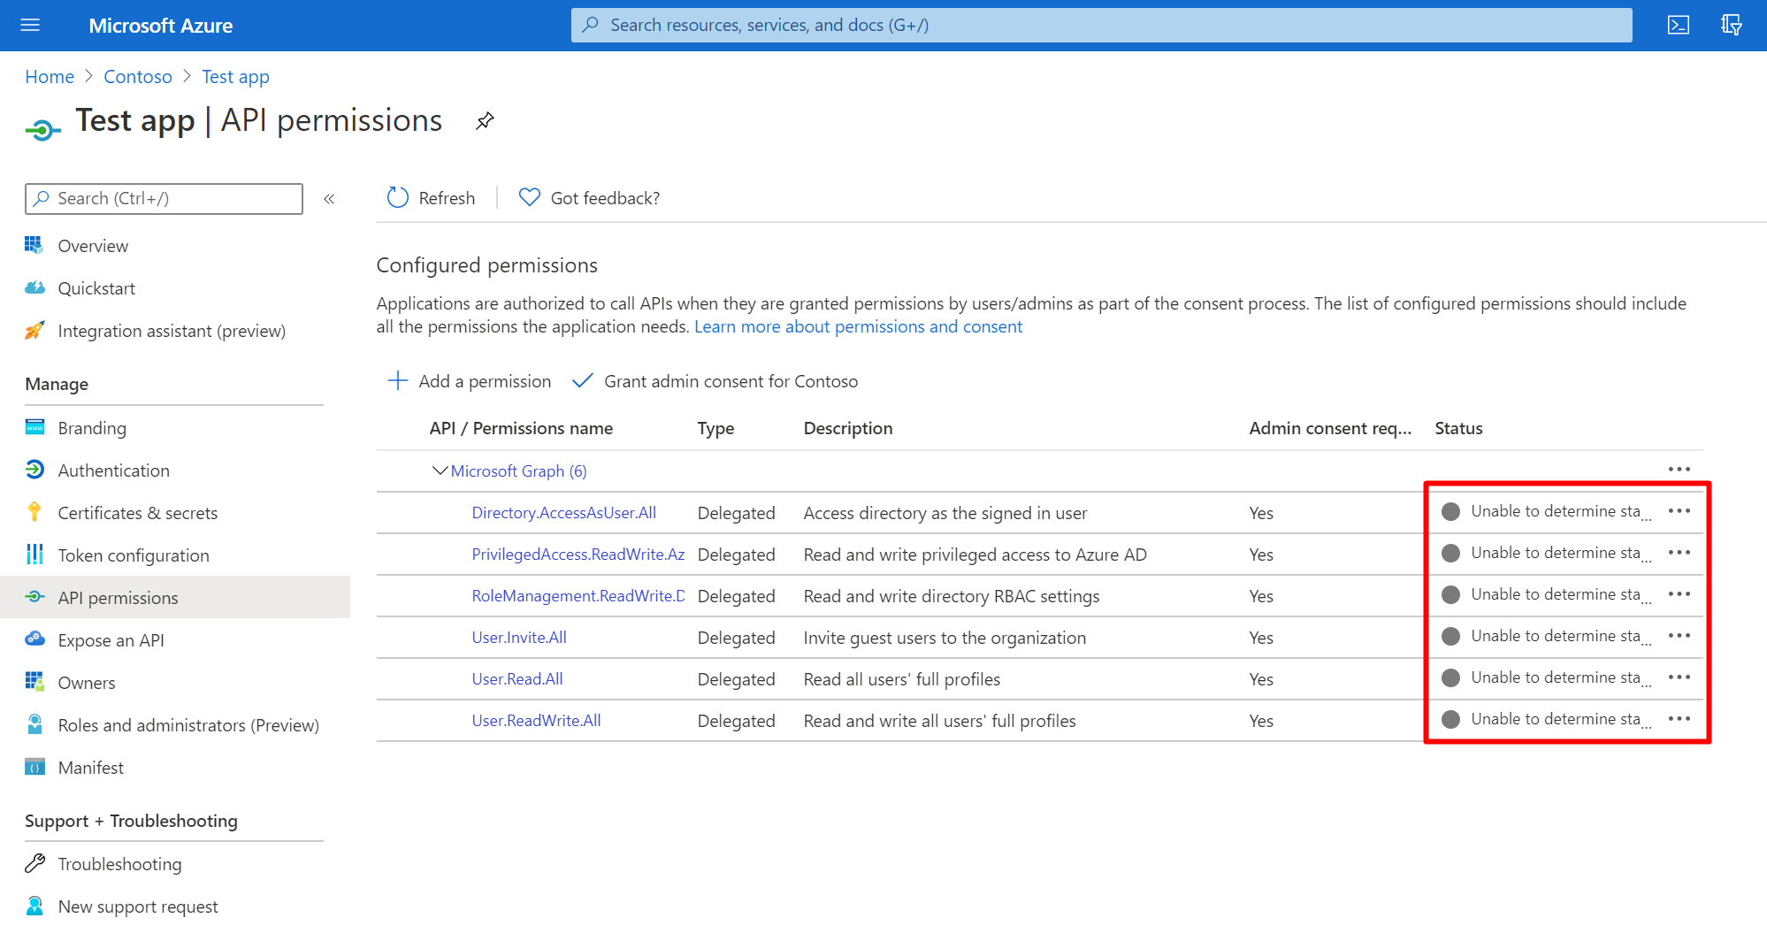Pin the API permissions page
Screen dimensions: 1767x941
tap(484, 120)
